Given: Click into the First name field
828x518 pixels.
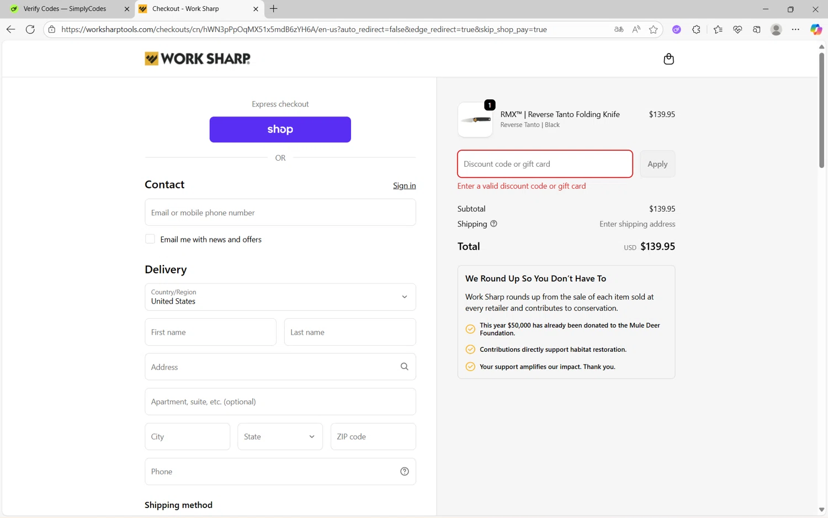Looking at the screenshot, I should click(210, 332).
